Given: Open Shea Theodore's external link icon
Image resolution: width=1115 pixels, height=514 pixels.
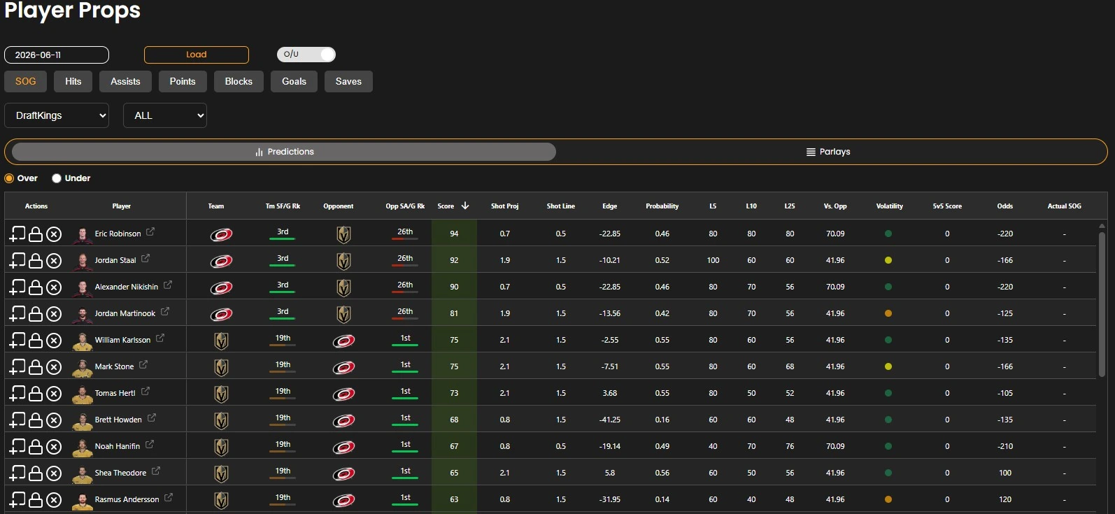Looking at the screenshot, I should pyautogui.click(x=156, y=471).
